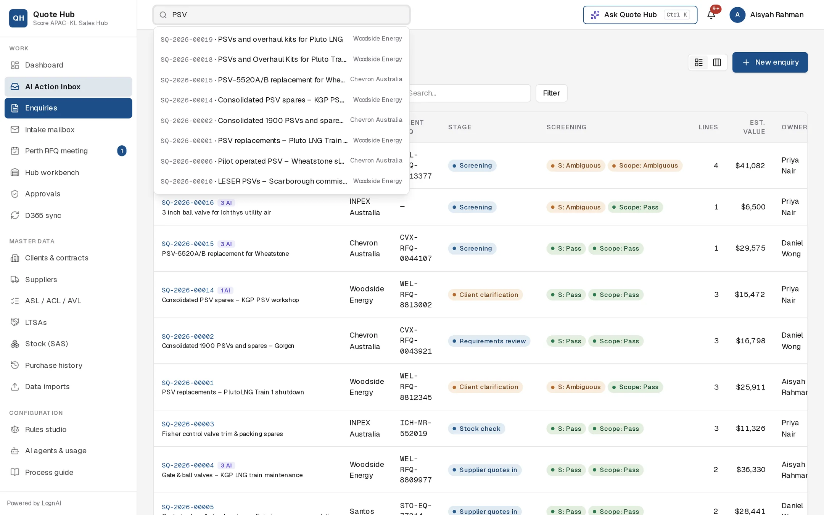Click the Ask Quote Hub button
This screenshot has width=824, height=515.
tap(640, 15)
